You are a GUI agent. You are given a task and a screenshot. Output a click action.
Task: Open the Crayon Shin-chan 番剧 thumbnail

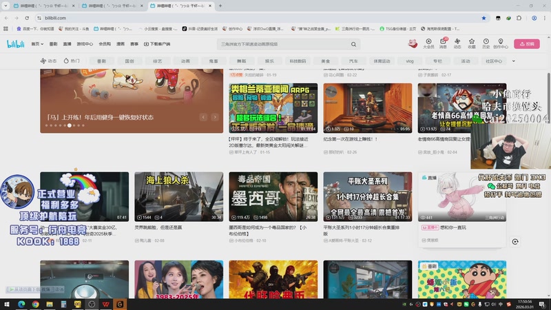pos(462,280)
